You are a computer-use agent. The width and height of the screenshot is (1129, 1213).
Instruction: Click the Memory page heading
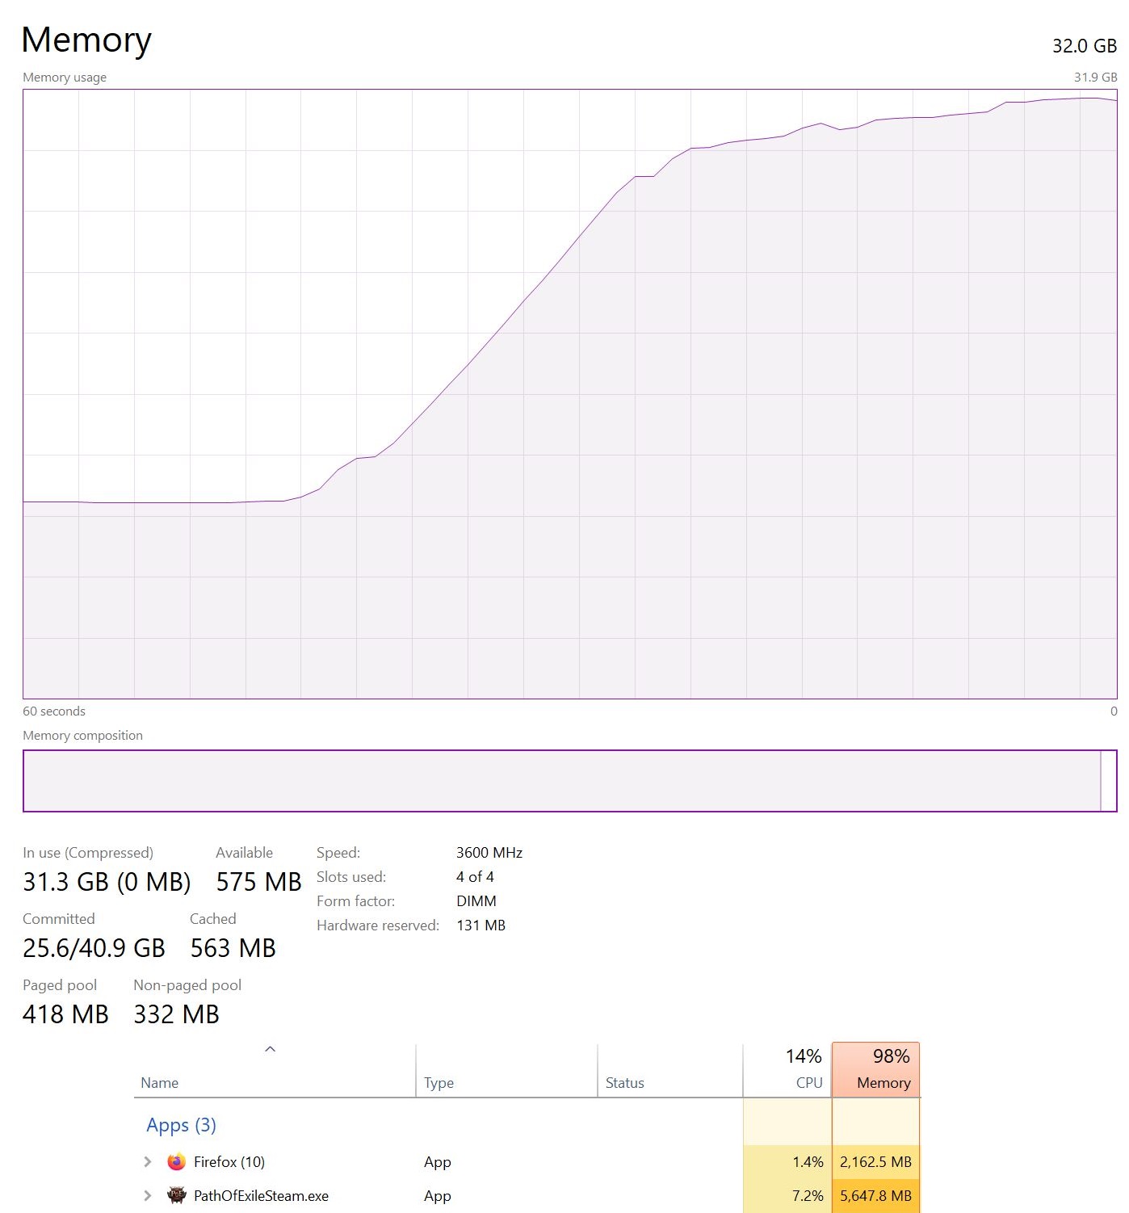pos(86,40)
